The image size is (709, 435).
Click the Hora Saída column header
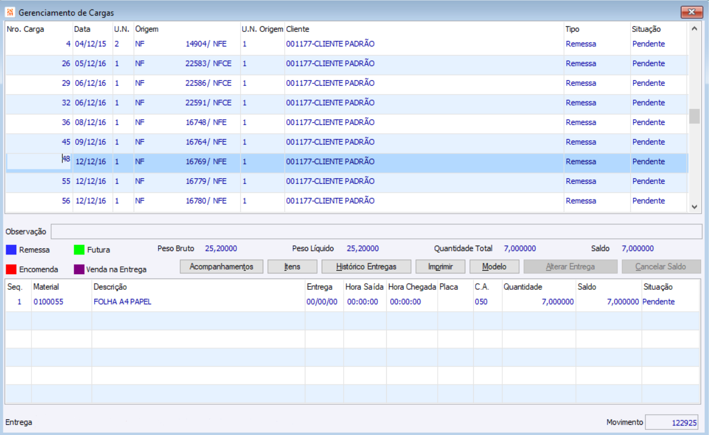[365, 286]
